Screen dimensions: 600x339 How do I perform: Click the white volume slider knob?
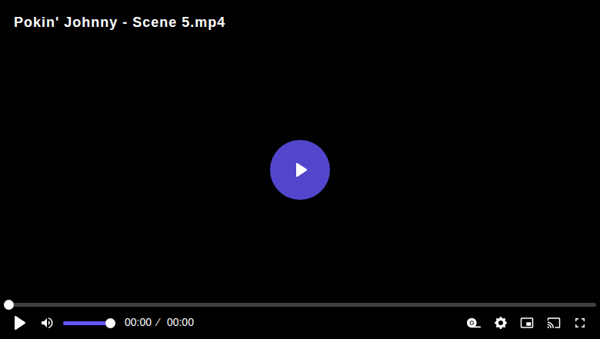click(x=110, y=324)
